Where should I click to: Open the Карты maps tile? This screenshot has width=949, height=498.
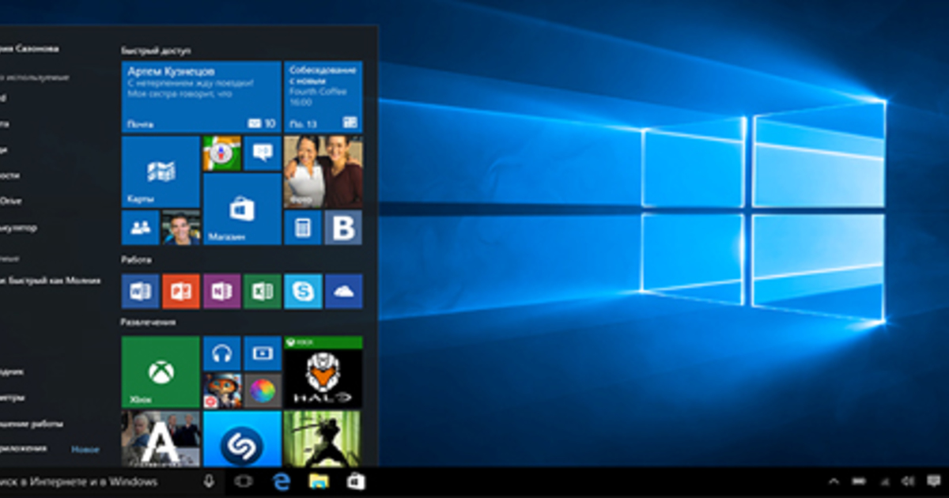(x=161, y=172)
